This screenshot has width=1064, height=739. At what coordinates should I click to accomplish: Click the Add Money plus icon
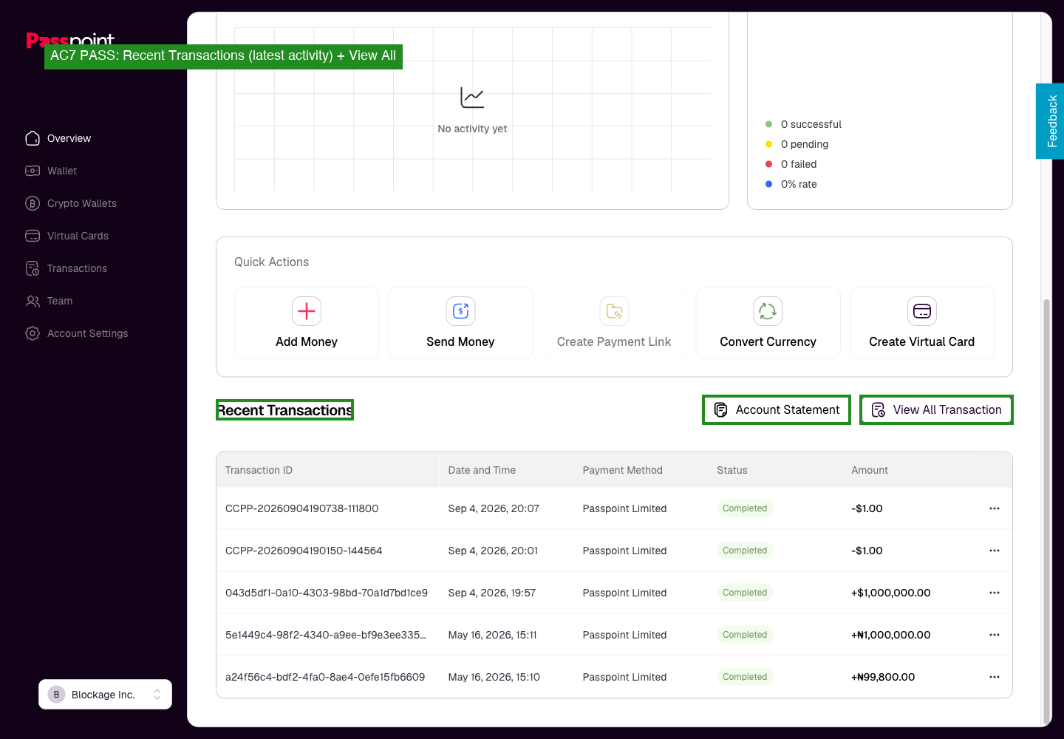click(307, 311)
